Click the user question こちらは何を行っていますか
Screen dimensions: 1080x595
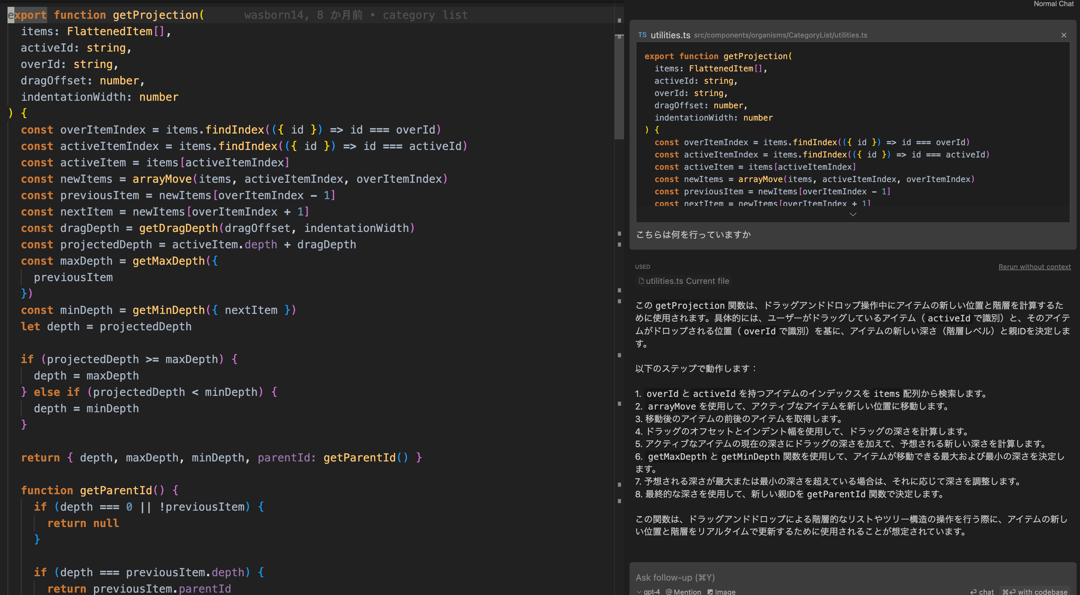tap(693, 235)
